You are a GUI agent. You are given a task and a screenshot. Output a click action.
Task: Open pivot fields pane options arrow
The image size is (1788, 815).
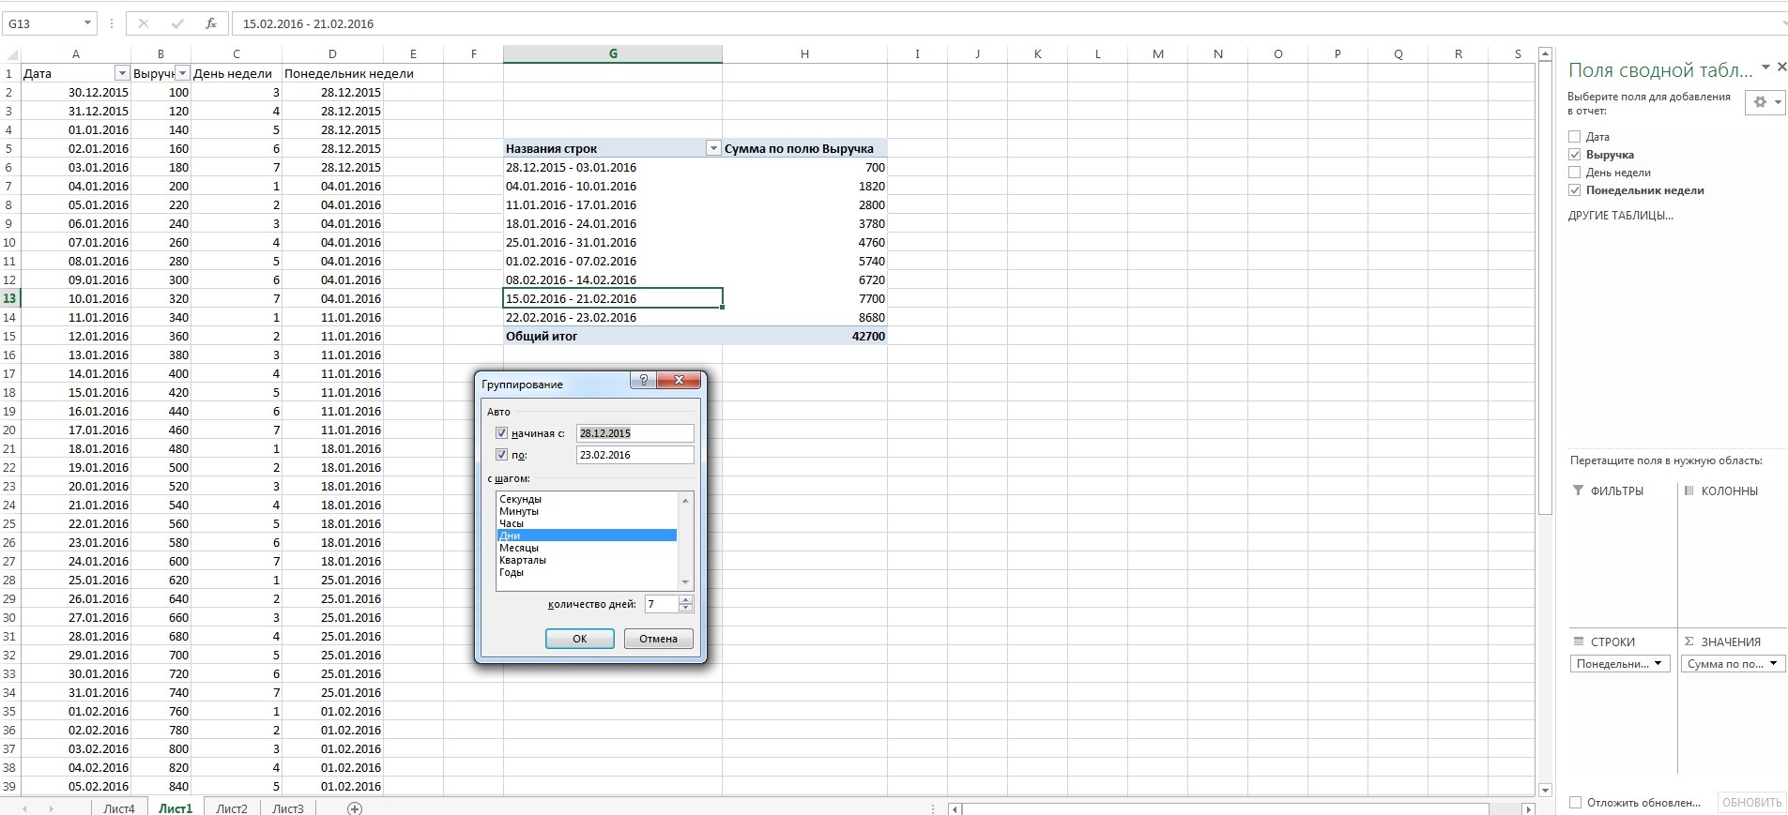(x=1765, y=68)
